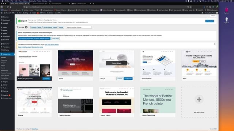Open the One Click Demo Import link
This screenshot has width=234, height=131.
(52, 45)
